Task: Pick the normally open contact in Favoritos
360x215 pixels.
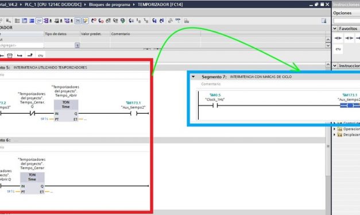Action: tap(338, 38)
